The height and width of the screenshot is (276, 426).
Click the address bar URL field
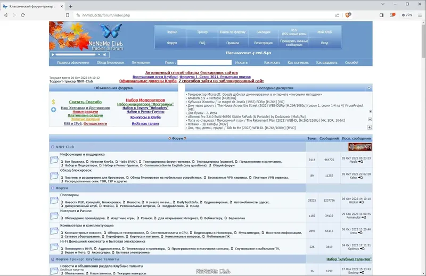tap(204, 15)
